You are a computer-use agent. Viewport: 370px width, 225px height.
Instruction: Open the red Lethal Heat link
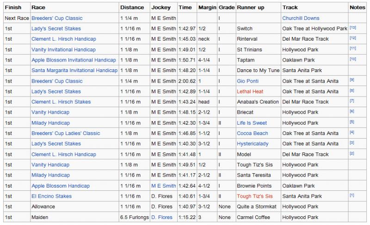click(x=250, y=91)
